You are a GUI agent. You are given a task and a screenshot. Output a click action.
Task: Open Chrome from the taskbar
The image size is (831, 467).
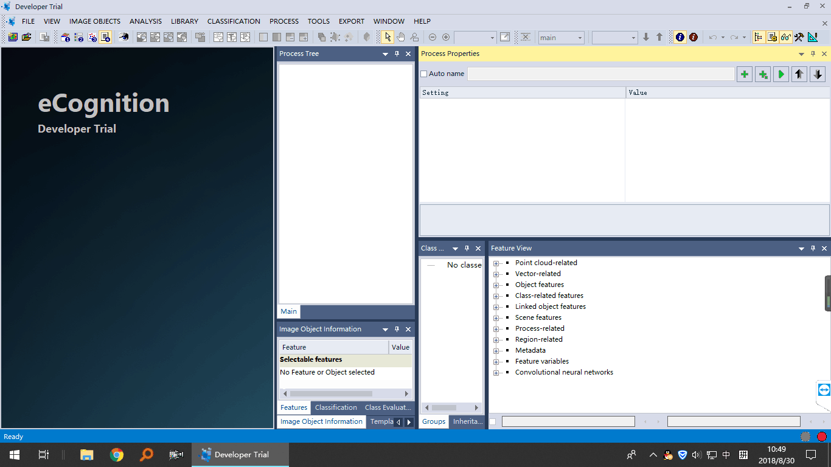[x=117, y=455]
